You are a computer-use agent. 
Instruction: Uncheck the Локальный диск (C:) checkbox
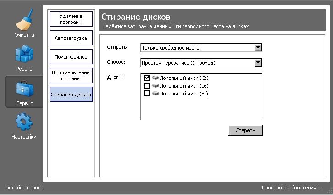pyautogui.click(x=147, y=78)
